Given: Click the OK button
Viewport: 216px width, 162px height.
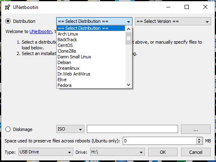Looking at the screenshot, I should click(x=163, y=152).
